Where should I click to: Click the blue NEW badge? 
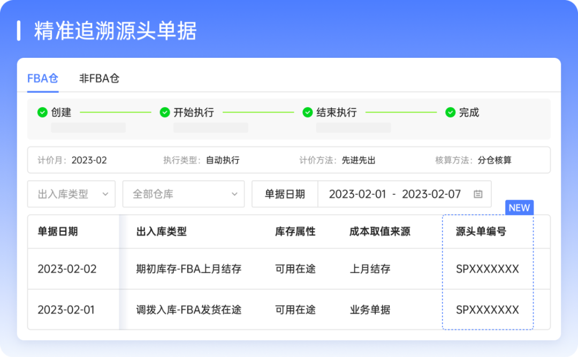point(520,208)
